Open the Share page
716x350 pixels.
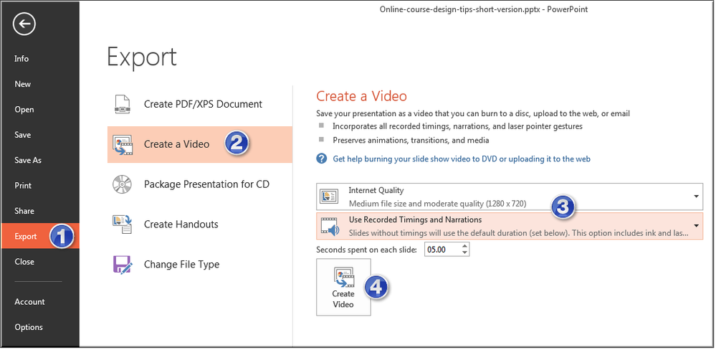coord(24,211)
